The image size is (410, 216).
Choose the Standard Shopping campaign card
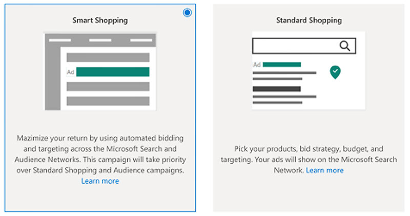click(309, 108)
